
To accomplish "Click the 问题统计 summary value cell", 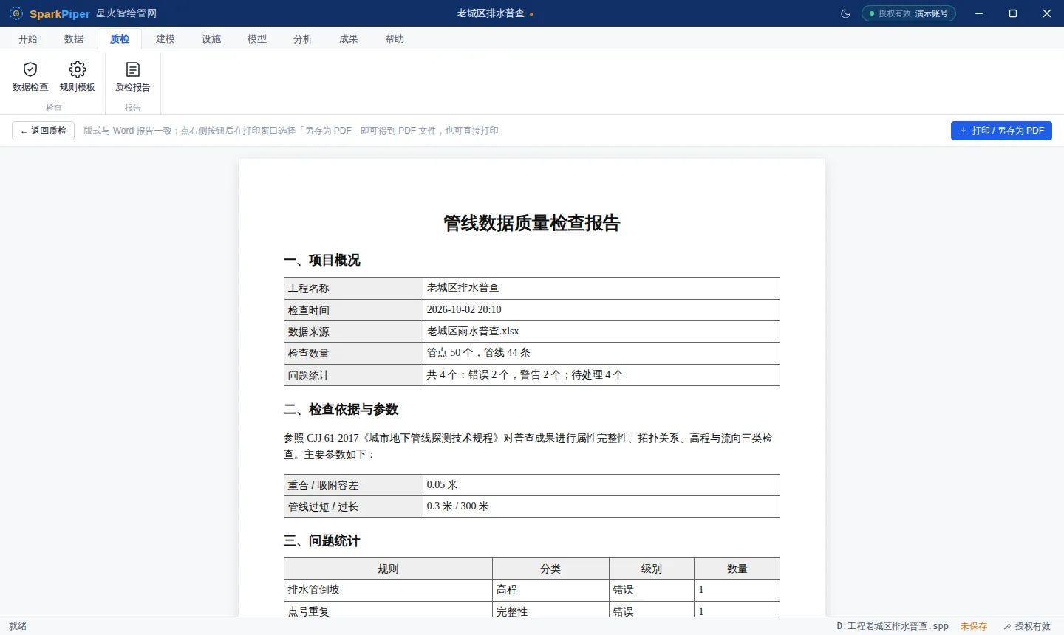I will 601,375.
